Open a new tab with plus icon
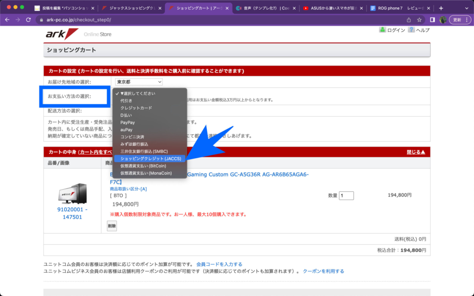474x296 pixels. click(x=441, y=8)
